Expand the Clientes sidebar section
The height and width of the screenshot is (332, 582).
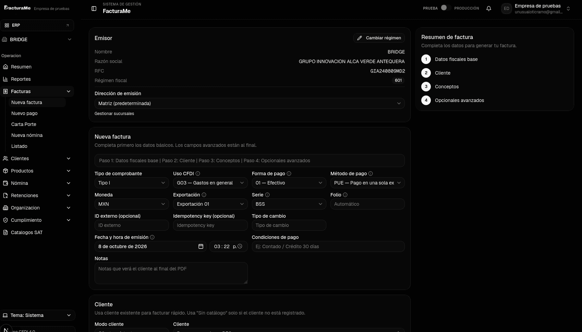pos(37,158)
